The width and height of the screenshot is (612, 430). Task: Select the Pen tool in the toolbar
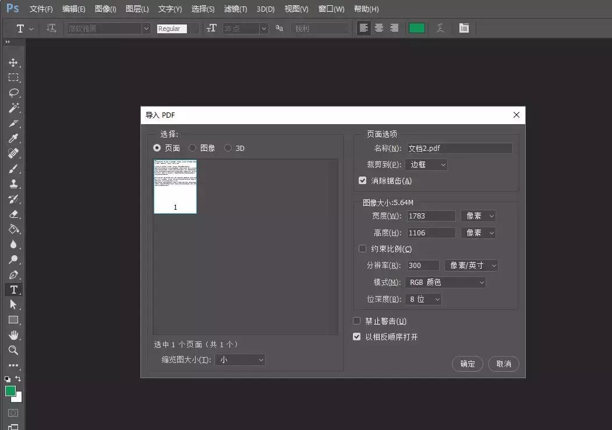(x=13, y=274)
